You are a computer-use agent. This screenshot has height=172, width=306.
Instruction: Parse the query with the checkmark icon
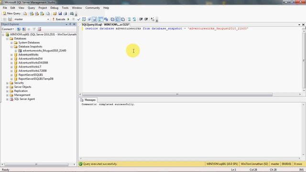[78, 19]
